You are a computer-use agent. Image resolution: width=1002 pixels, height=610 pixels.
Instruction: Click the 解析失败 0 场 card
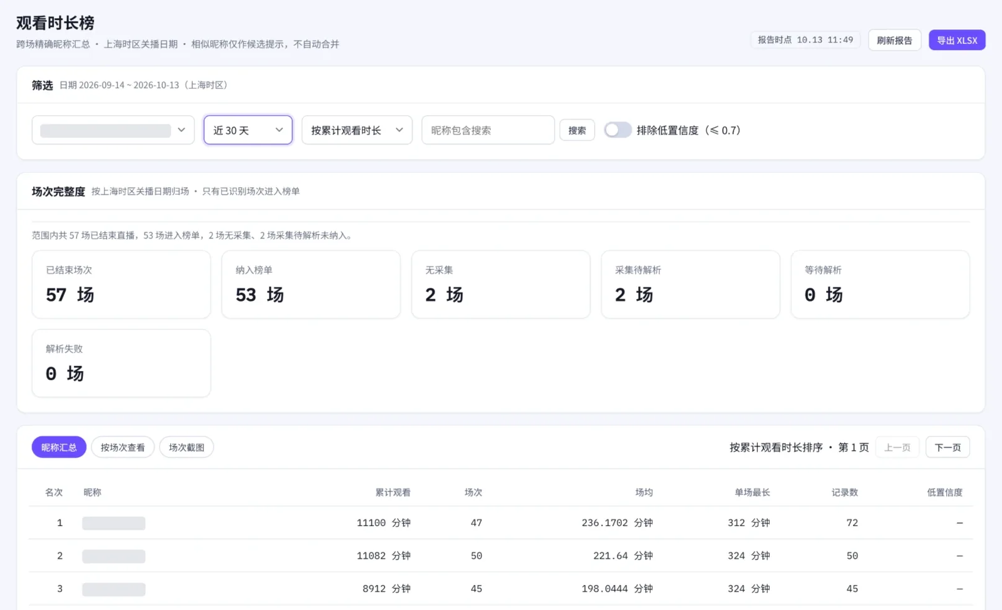(x=121, y=363)
